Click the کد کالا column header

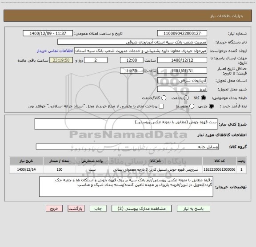pyautogui.click(x=220, y=161)
